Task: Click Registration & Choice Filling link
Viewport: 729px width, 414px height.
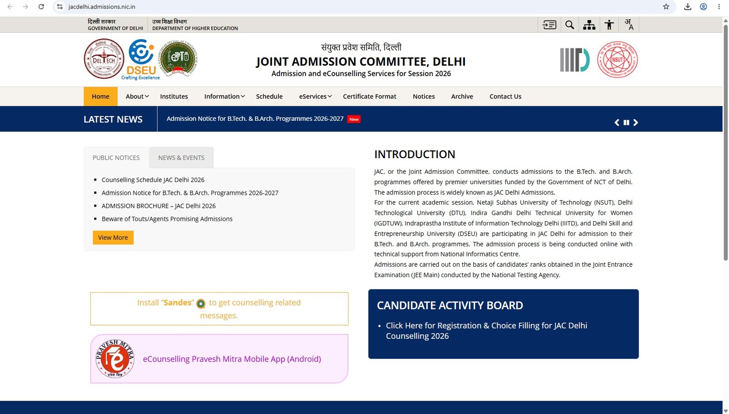Action: (x=486, y=331)
